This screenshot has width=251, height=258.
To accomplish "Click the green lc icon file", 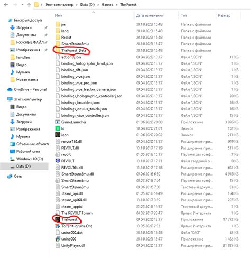I will click(x=58, y=128).
